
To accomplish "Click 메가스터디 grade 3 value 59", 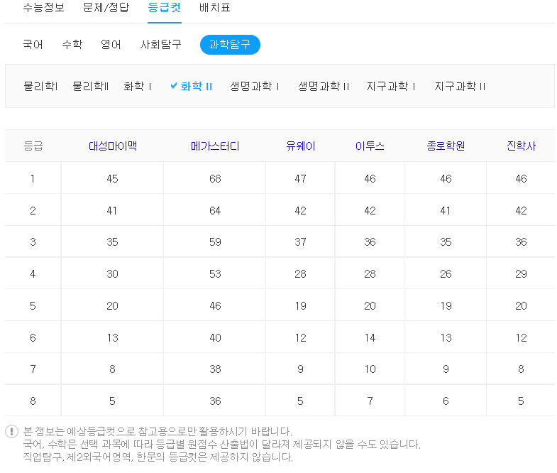I will [215, 242].
